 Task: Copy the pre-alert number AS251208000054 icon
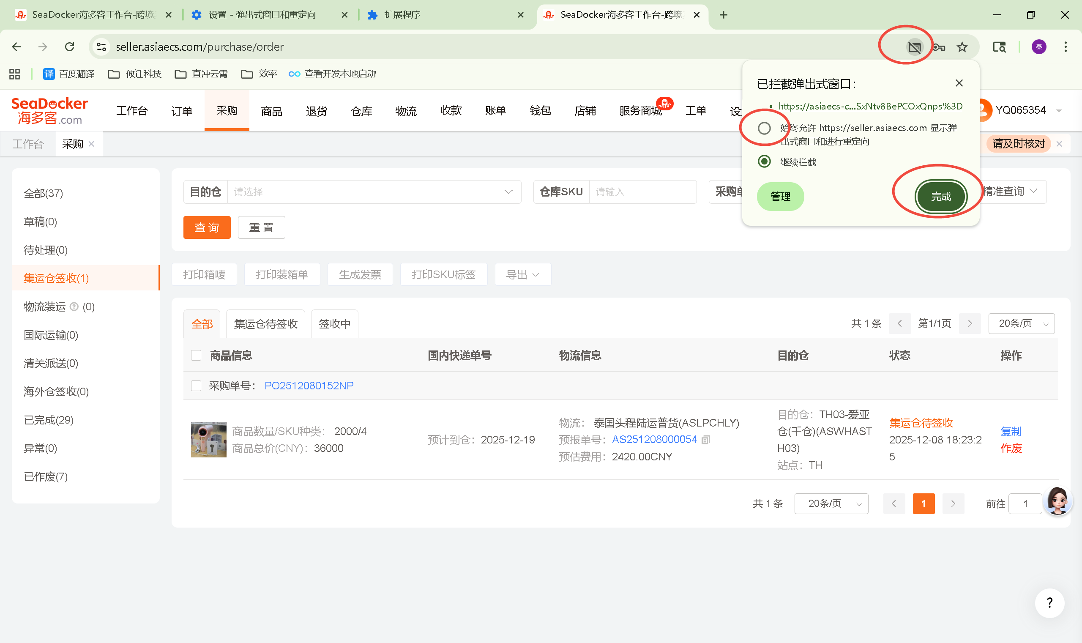click(705, 440)
